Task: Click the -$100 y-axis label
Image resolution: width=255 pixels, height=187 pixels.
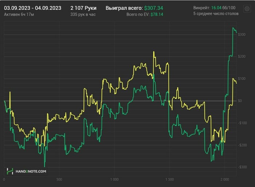Action: 242,123
